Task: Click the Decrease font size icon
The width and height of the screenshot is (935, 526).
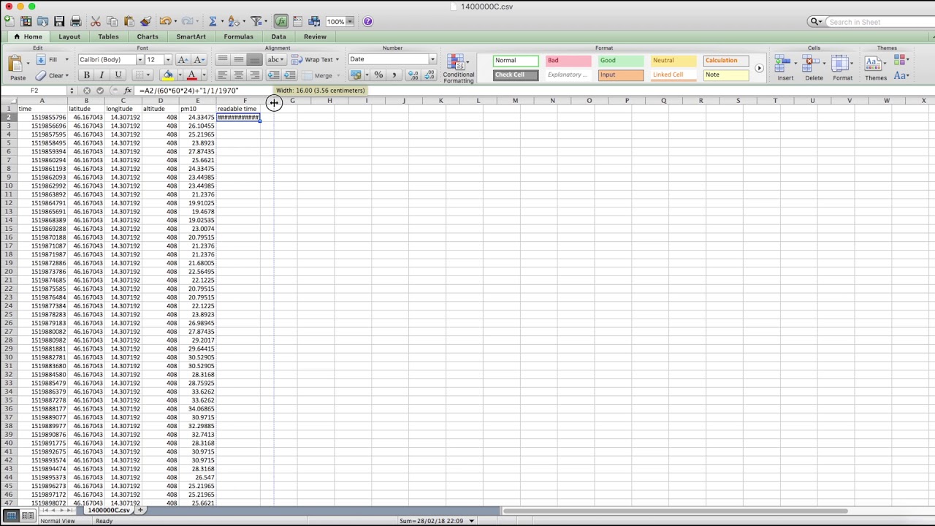Action: tap(199, 60)
